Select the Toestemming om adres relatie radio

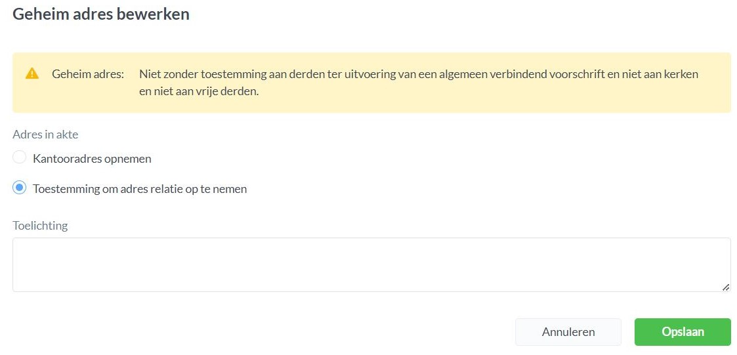tap(20, 188)
